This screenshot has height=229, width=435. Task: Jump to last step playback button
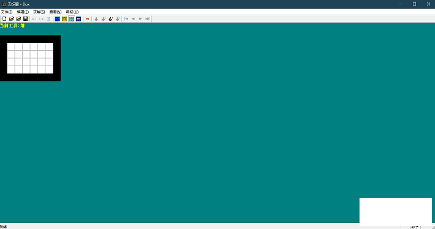point(148,19)
